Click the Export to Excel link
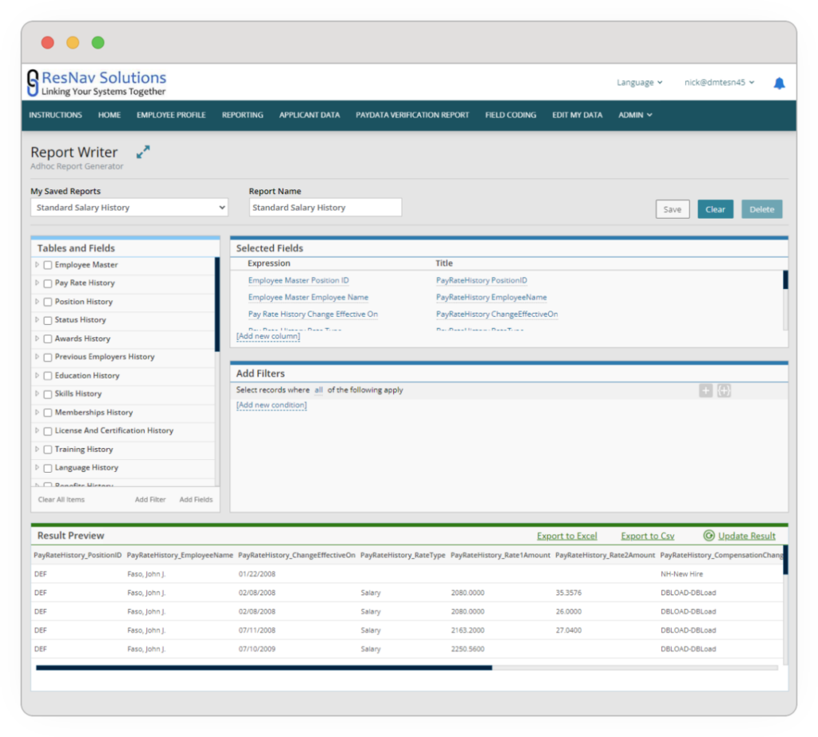 pos(566,536)
